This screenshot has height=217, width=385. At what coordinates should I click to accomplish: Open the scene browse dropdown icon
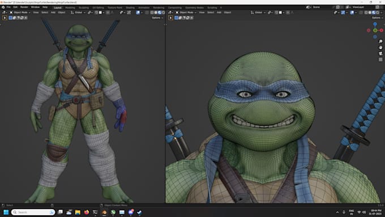308,7
